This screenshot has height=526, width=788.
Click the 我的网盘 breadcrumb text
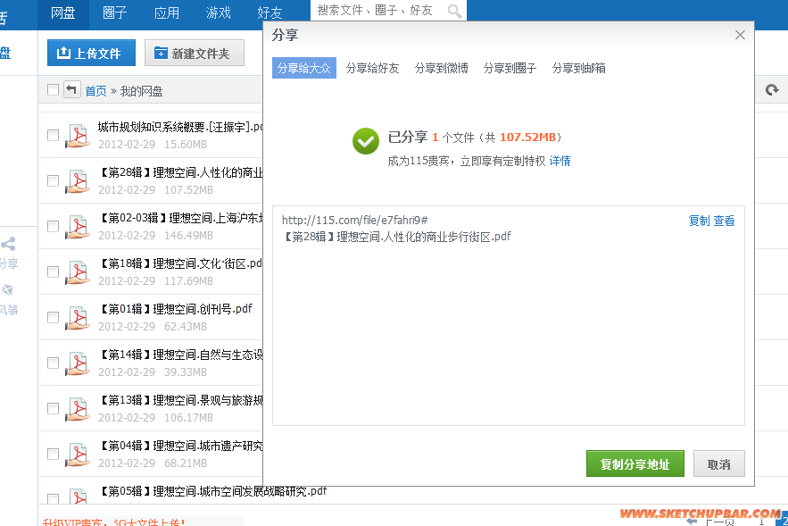coord(141,91)
